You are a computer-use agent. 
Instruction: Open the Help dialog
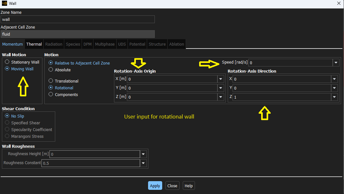[189, 186]
